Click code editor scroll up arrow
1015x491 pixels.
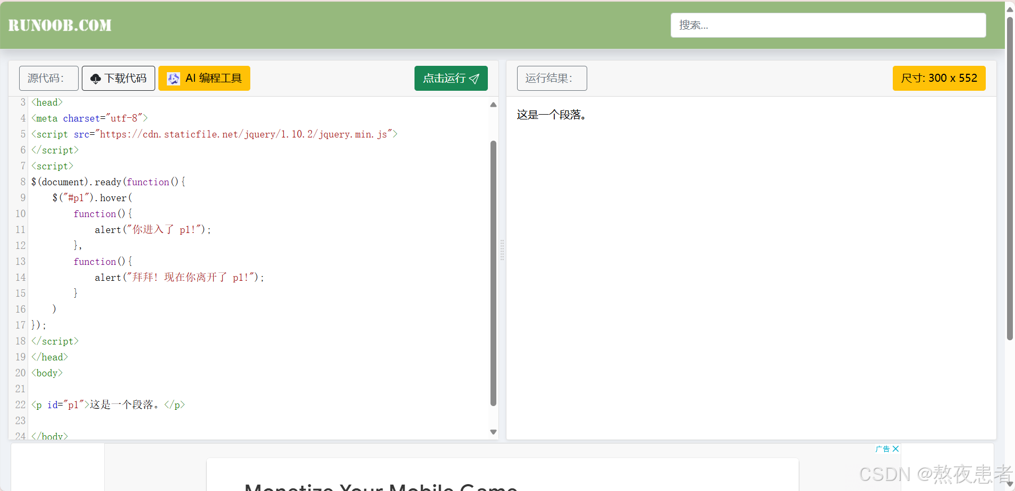coord(493,105)
